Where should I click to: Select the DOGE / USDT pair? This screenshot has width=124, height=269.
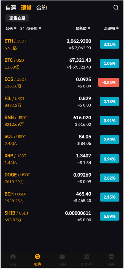[x=62, y=178]
